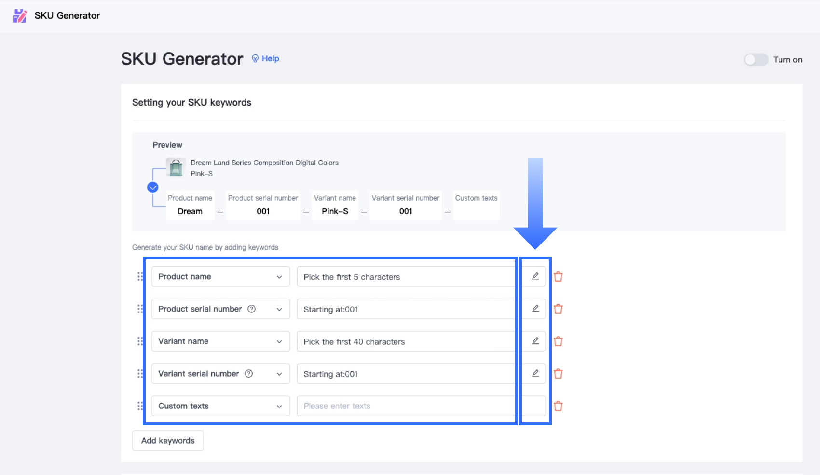Click the Product serial number help icon
Screen dimensions: 820x475
251,309
